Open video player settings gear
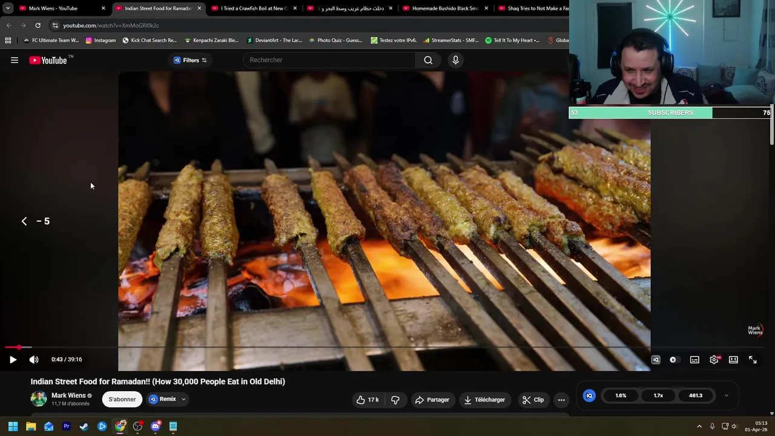 [x=714, y=360]
